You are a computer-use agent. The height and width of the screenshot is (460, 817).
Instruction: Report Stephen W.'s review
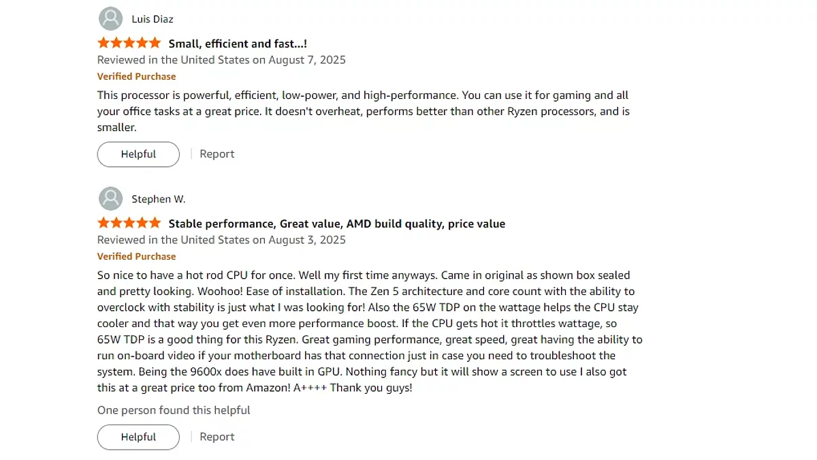pos(217,437)
